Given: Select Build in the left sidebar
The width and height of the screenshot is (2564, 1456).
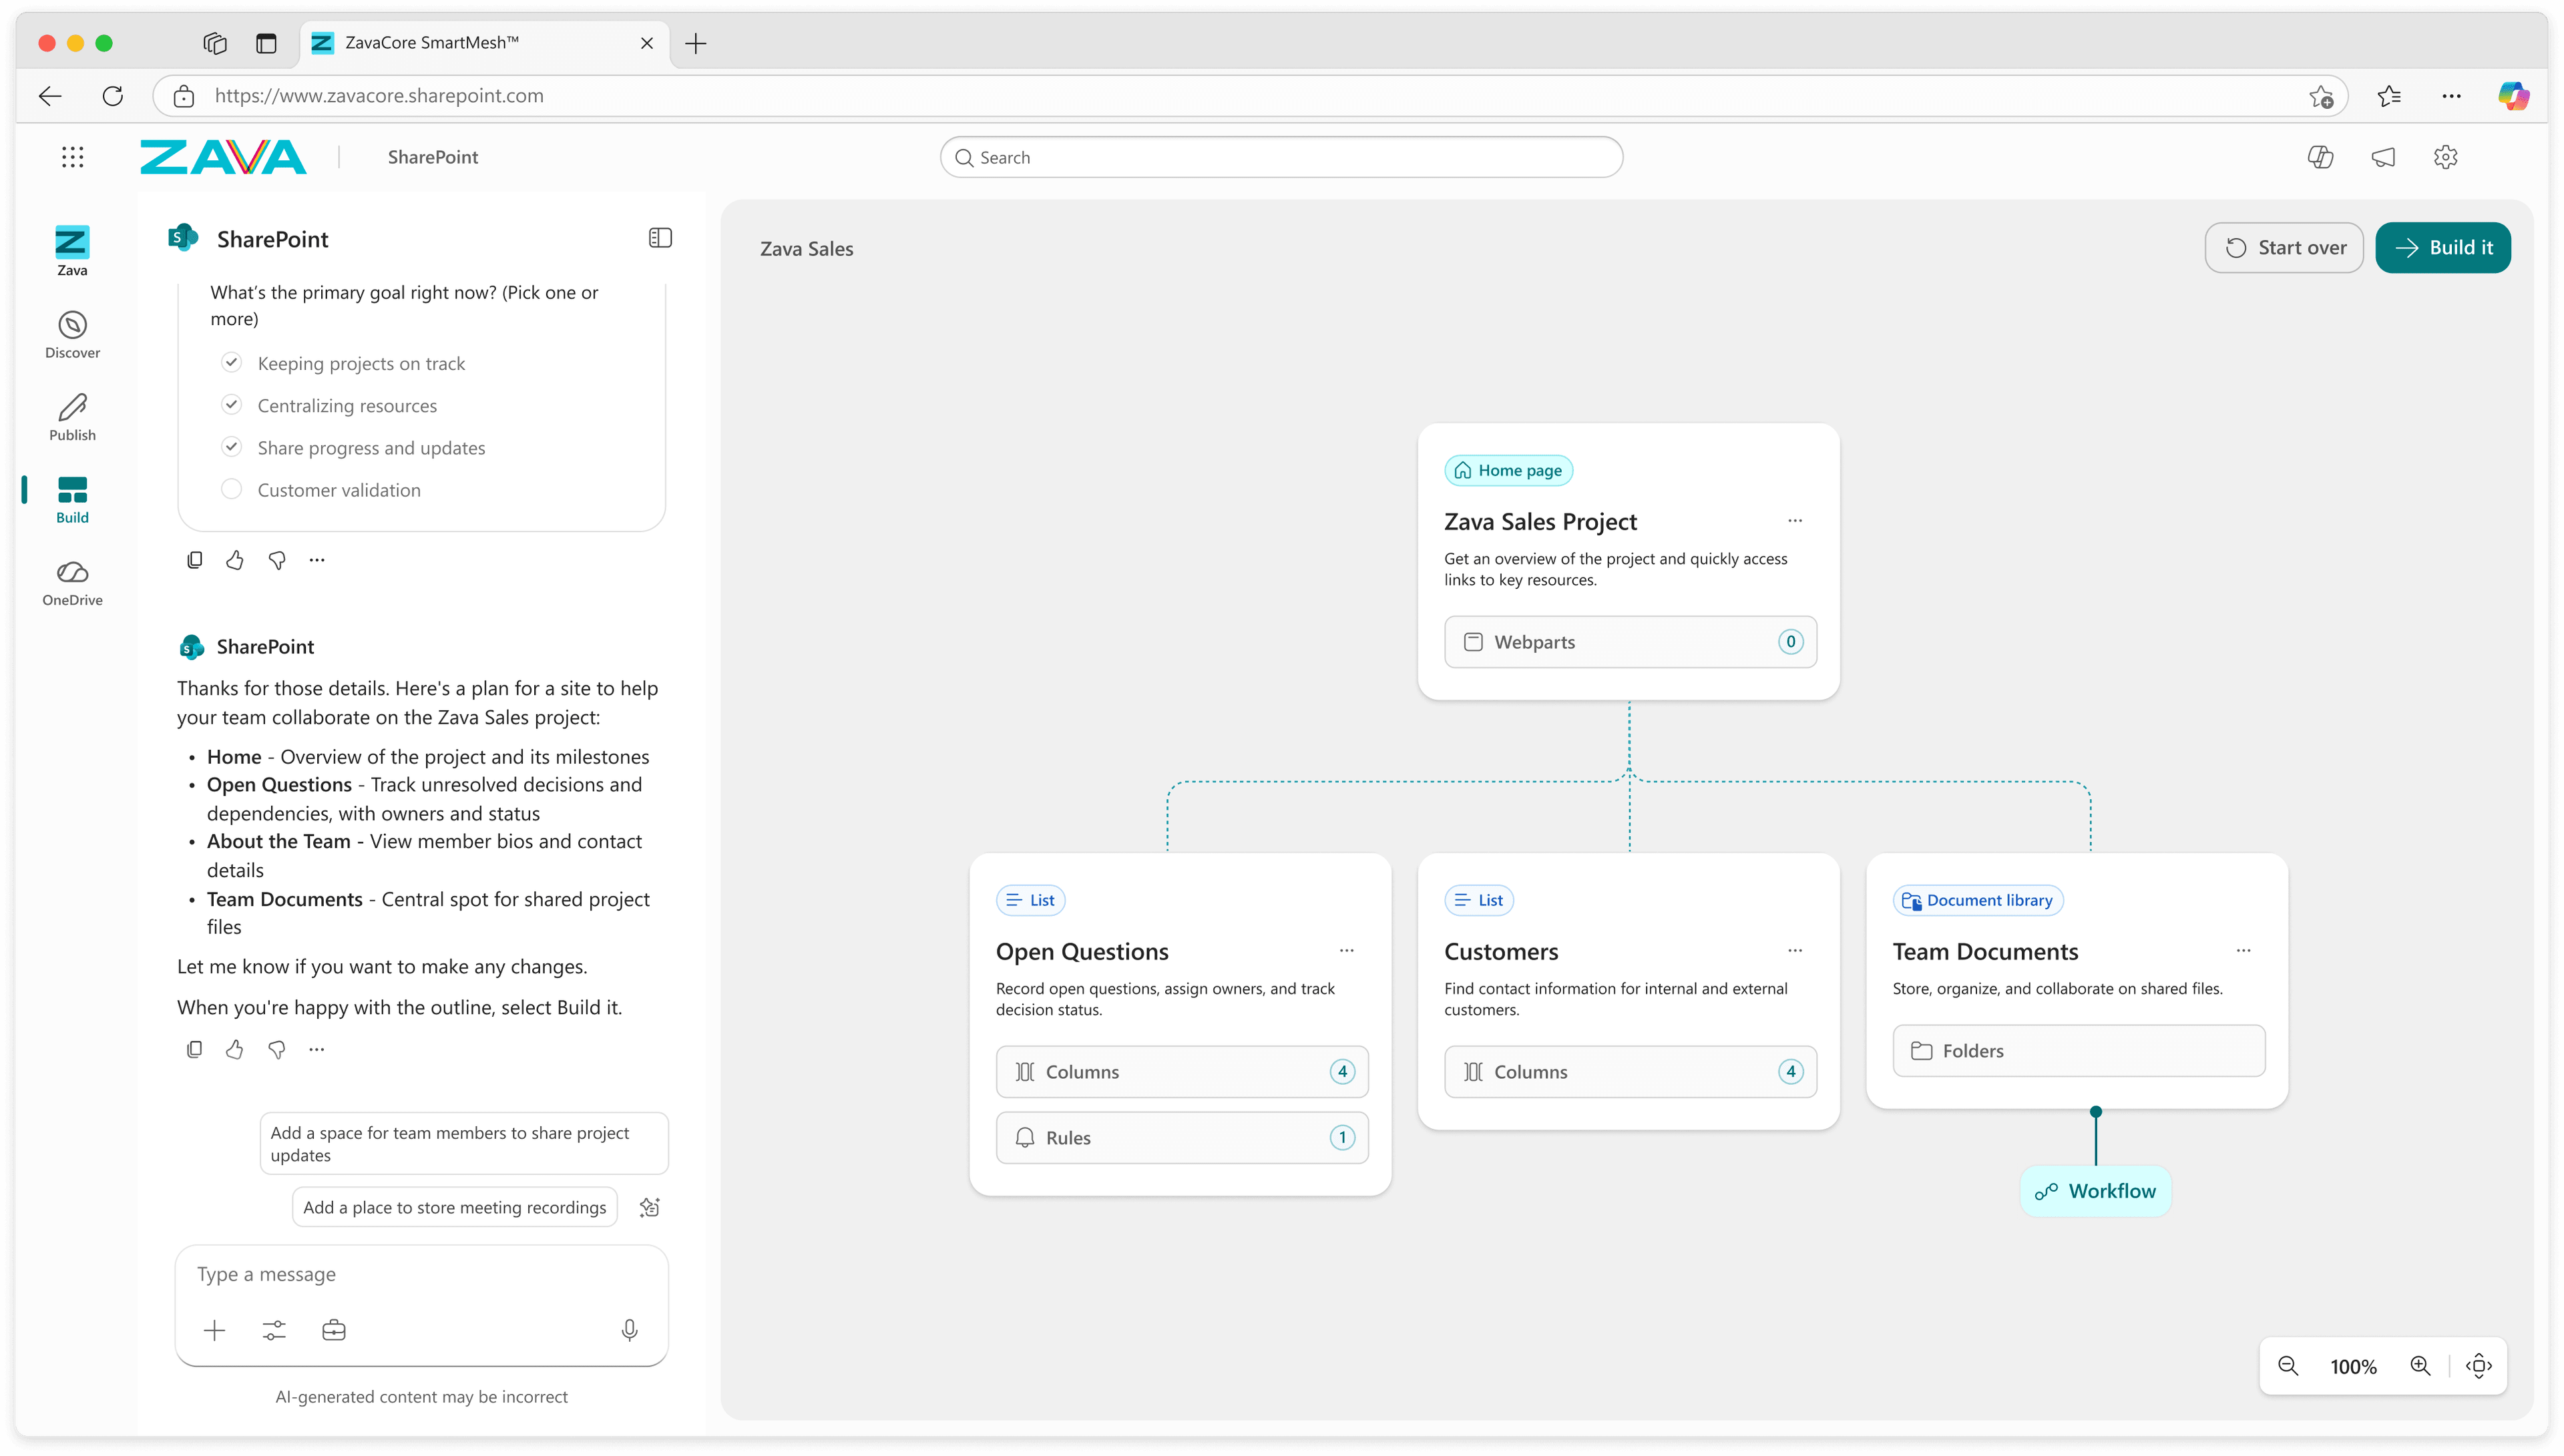Looking at the screenshot, I should click(x=72, y=500).
